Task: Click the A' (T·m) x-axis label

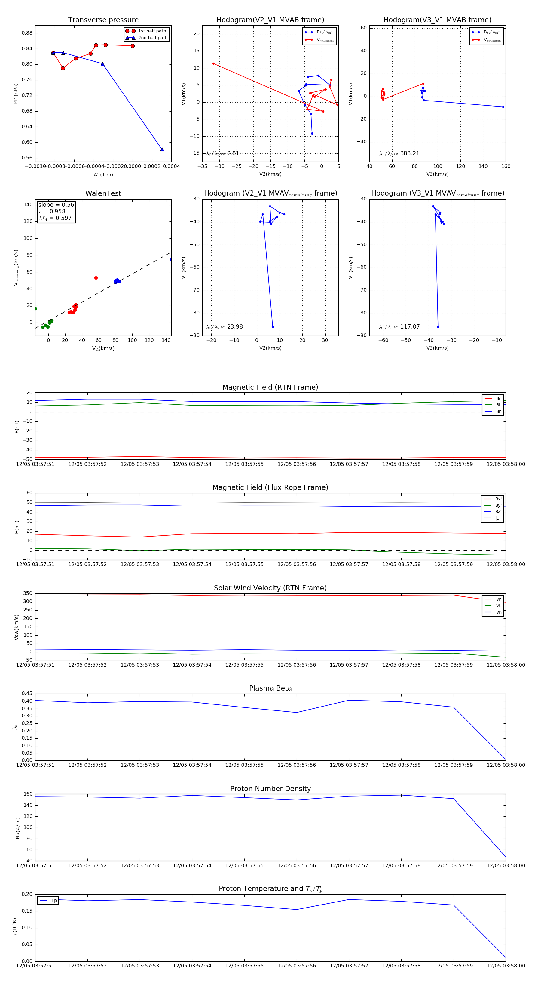Action: pos(103,175)
